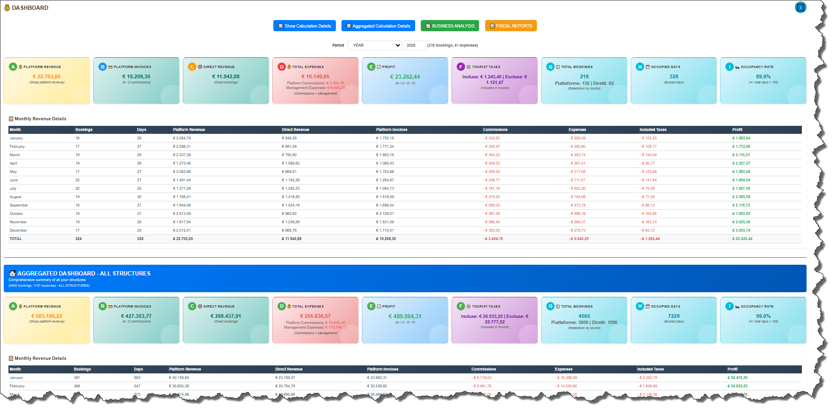Click the year input field showing 2025
835x412 pixels.
pyautogui.click(x=414, y=45)
